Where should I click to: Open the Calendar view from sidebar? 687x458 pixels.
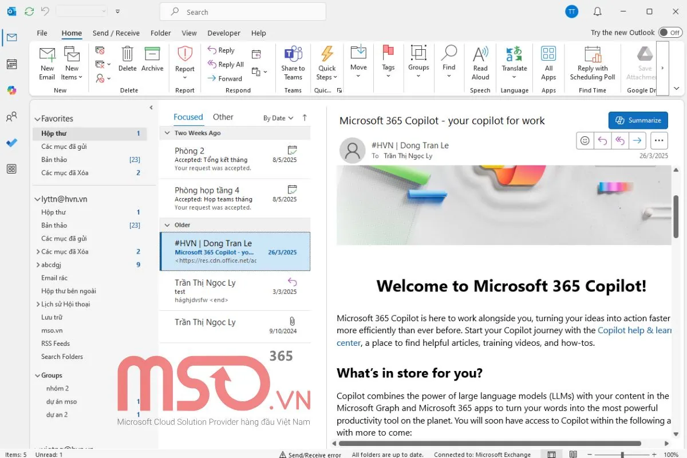[x=11, y=64]
